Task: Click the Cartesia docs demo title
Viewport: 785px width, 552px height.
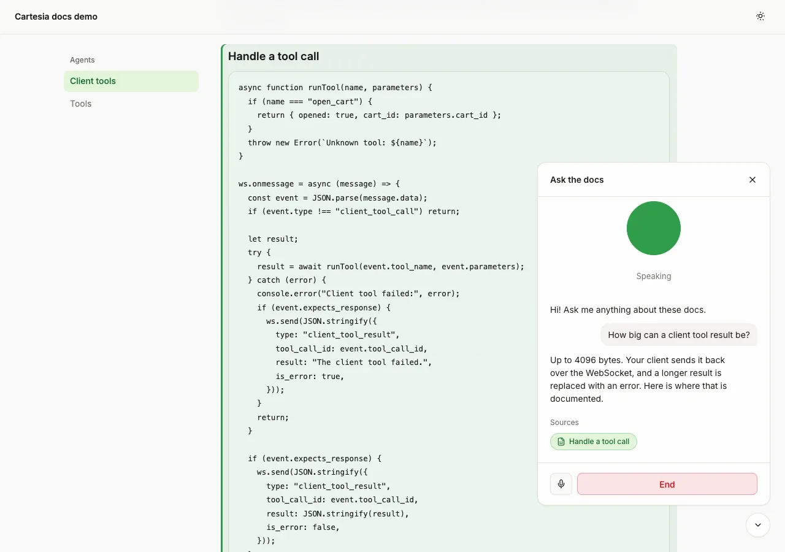Action: click(56, 17)
